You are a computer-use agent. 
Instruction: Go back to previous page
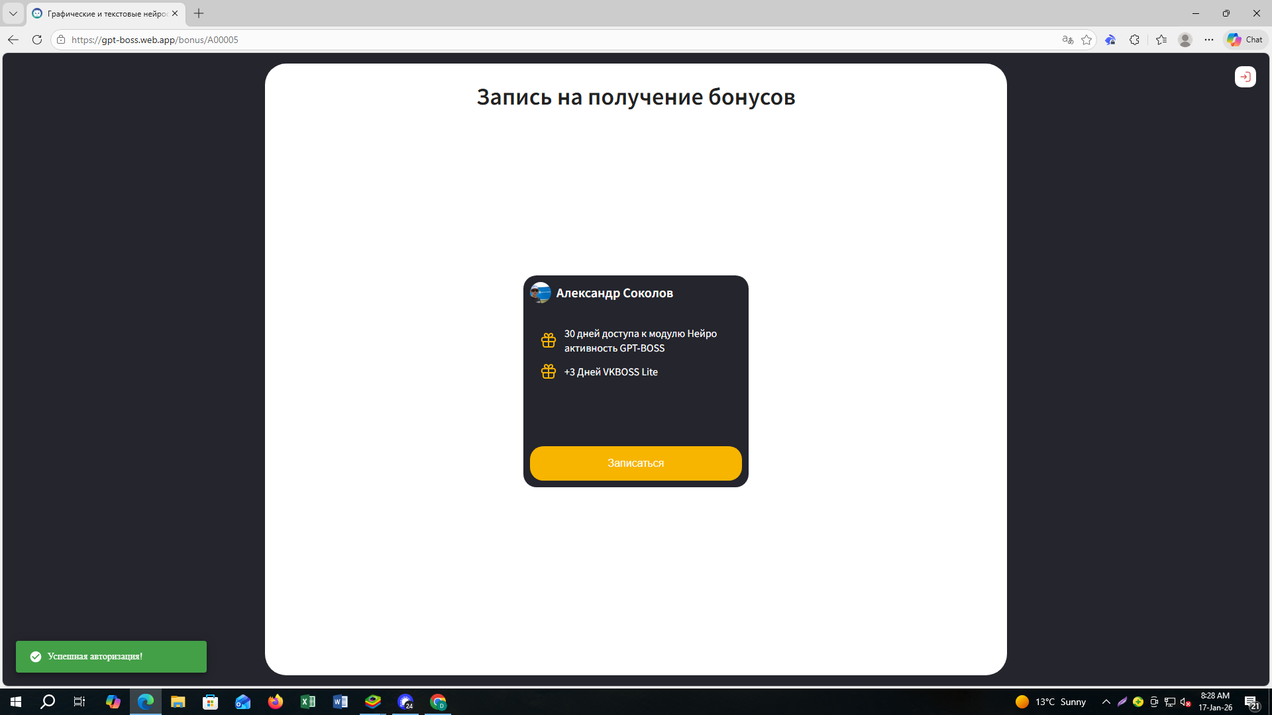(13, 40)
